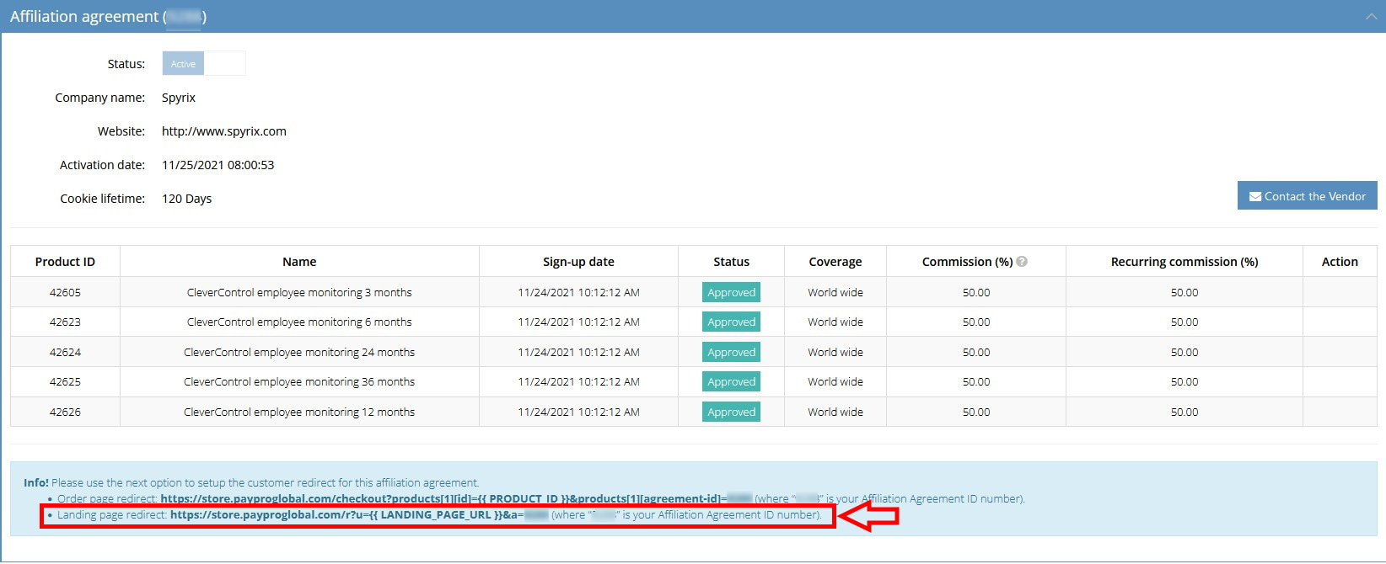Click the Product ID column header
The image size is (1386, 564).
click(x=65, y=262)
